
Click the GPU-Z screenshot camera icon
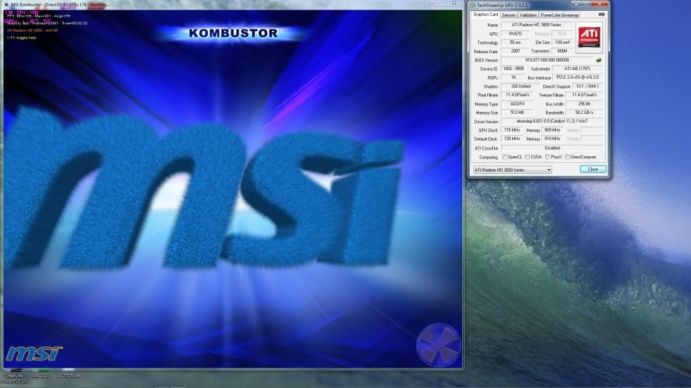(601, 15)
